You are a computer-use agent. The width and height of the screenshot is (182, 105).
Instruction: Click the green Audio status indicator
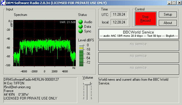80,22
